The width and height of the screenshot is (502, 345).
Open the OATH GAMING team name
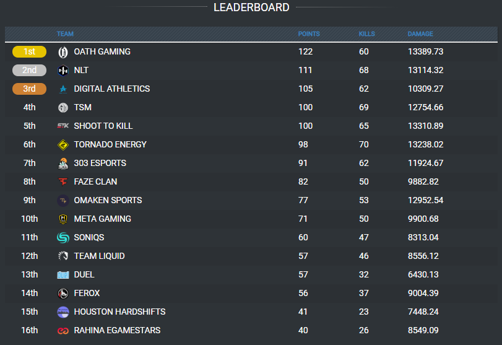(102, 51)
